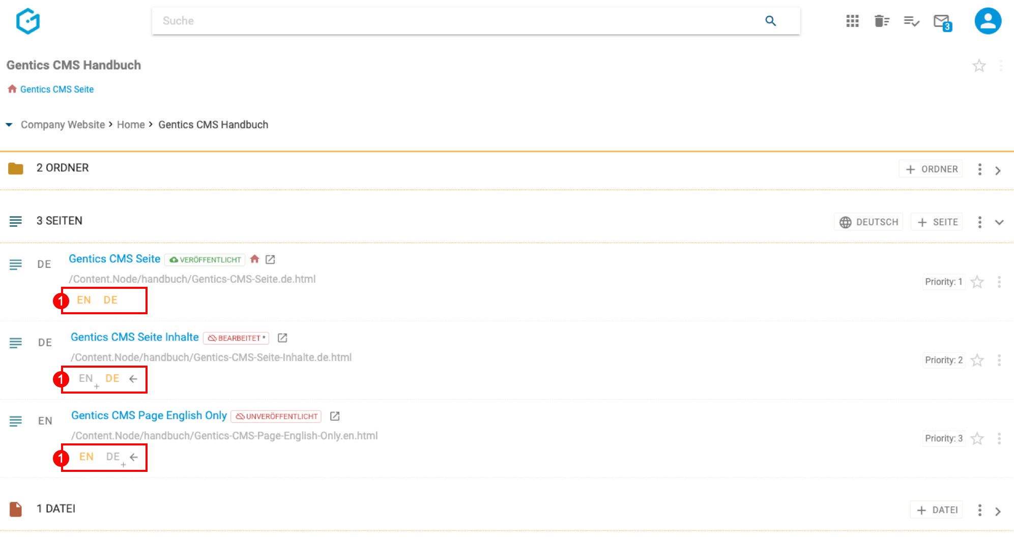This screenshot has width=1014, height=539.
Task: Favourite the Priority 1 page
Action: 977,282
